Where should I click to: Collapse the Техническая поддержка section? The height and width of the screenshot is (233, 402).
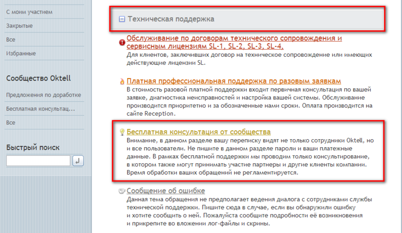pos(122,19)
